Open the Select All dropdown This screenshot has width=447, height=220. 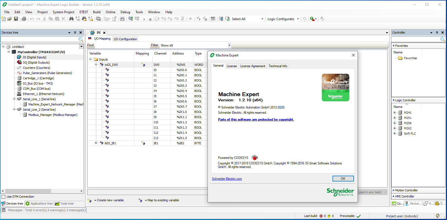click(x=262, y=19)
